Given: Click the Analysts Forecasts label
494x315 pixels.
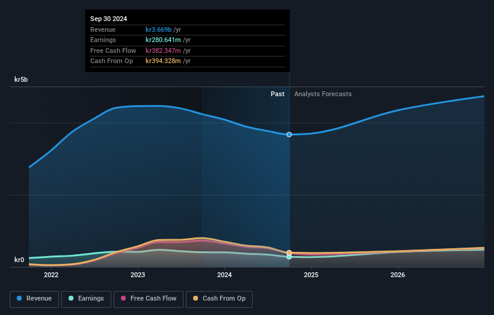Looking at the screenshot, I should click(323, 94).
